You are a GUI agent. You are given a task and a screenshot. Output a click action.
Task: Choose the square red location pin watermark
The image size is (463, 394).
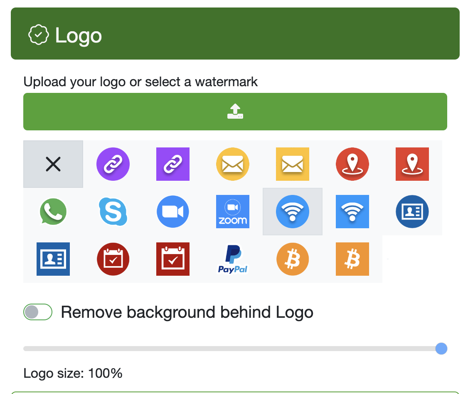[412, 164]
